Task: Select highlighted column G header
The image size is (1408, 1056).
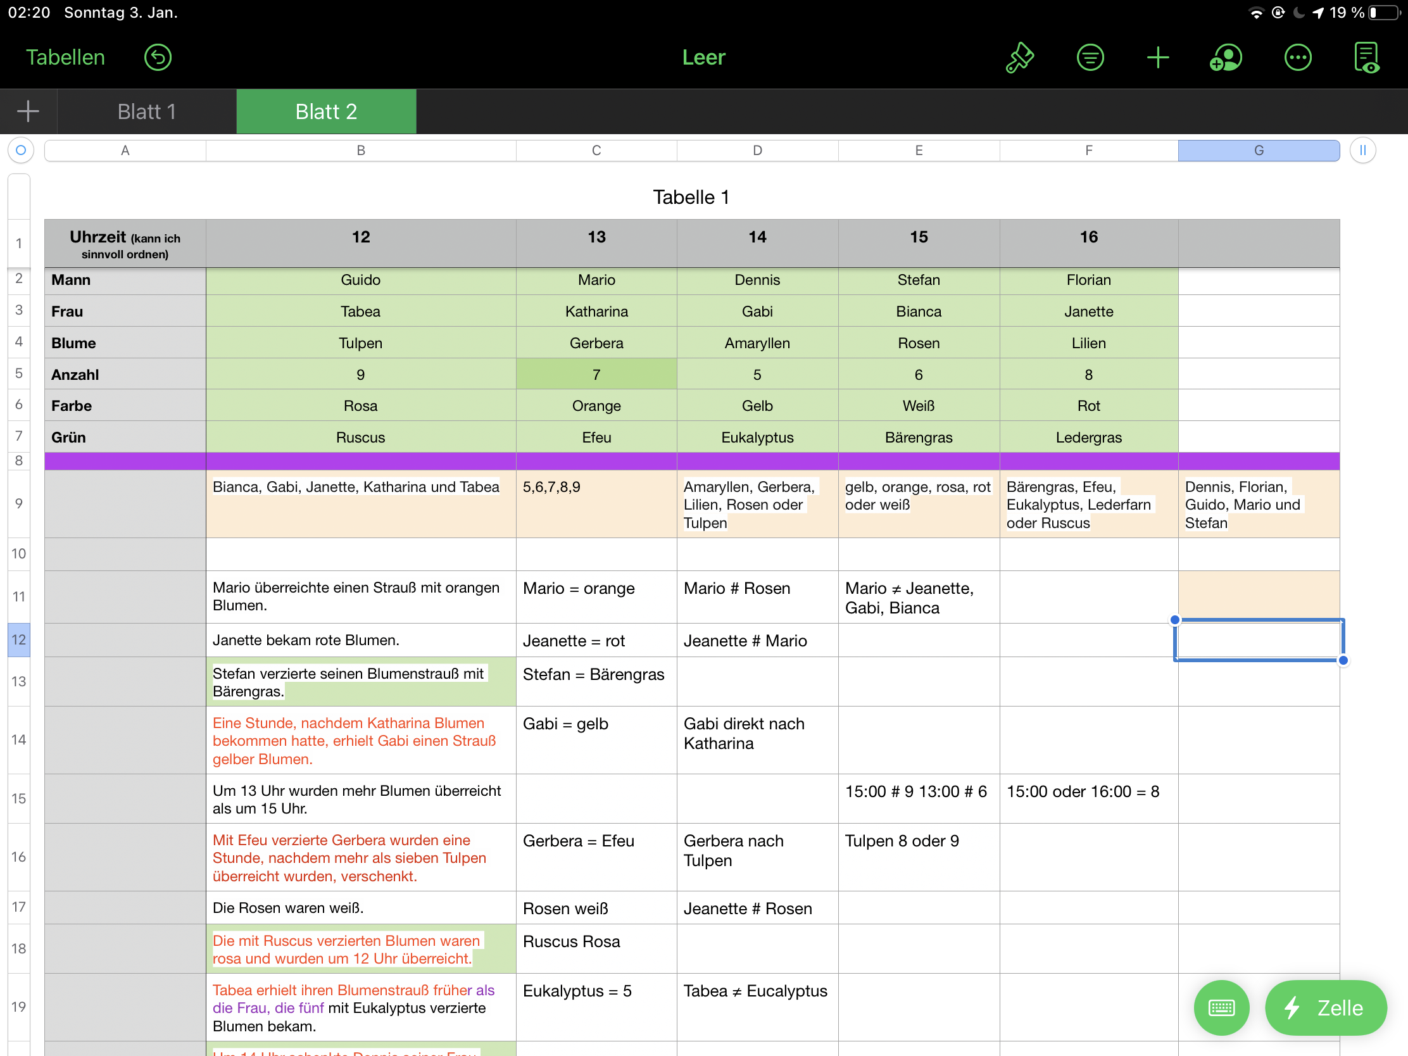Action: coord(1259,150)
